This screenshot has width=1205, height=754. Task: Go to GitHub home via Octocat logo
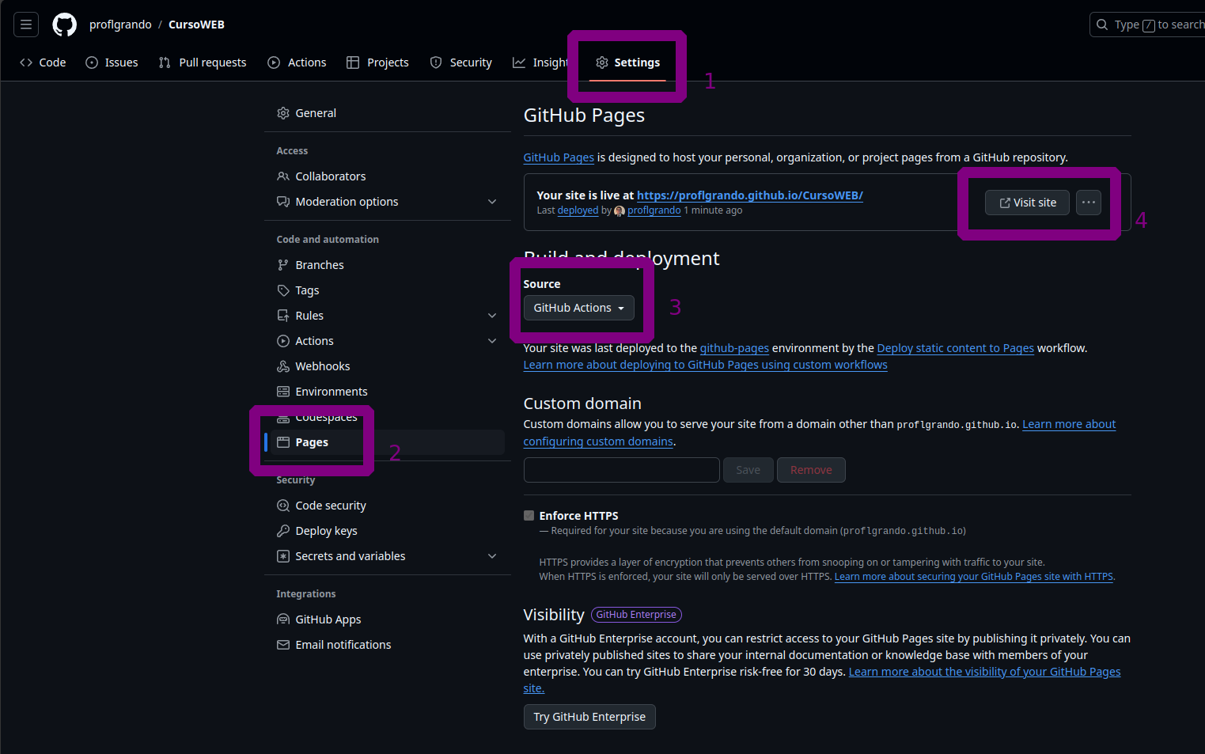64,25
